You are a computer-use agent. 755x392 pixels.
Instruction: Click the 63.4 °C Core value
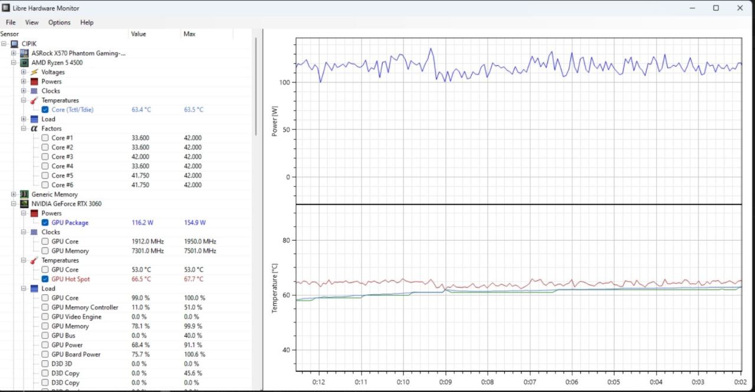click(141, 109)
